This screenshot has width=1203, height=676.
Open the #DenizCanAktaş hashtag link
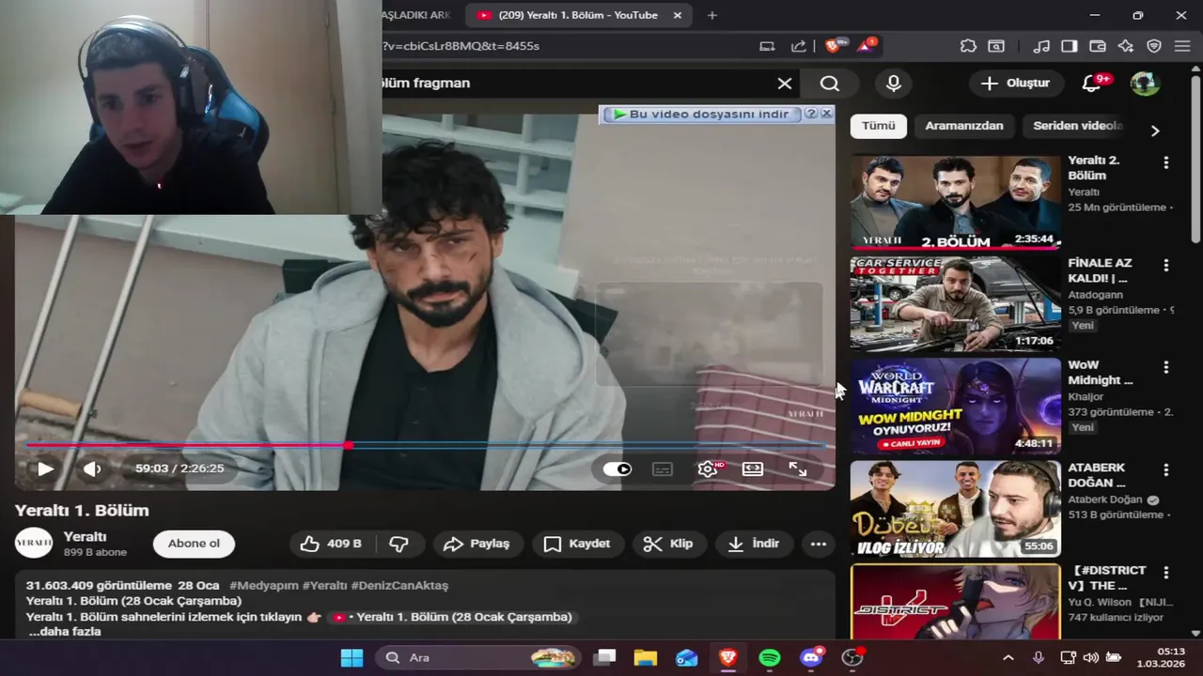click(x=399, y=585)
